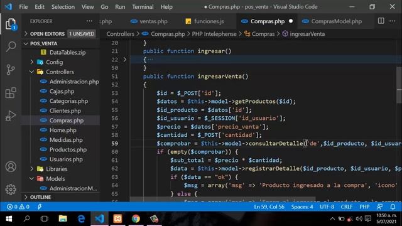Open Google Chrome from taskbar
The height and width of the screenshot is (226, 402).
[x=136, y=218]
